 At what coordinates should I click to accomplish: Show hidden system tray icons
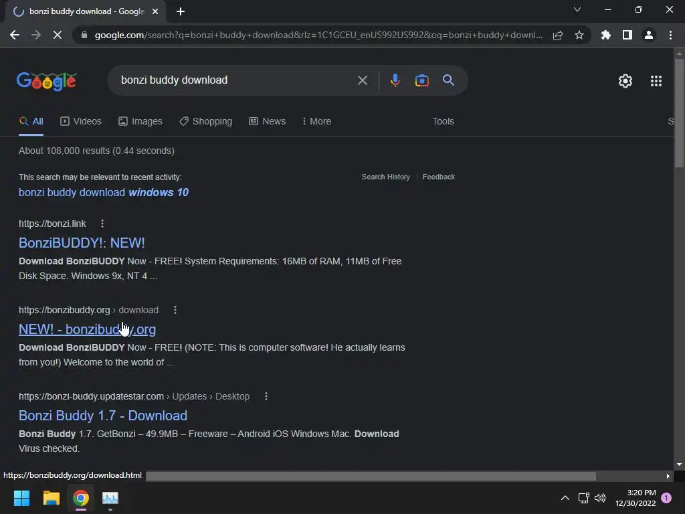tap(565, 498)
